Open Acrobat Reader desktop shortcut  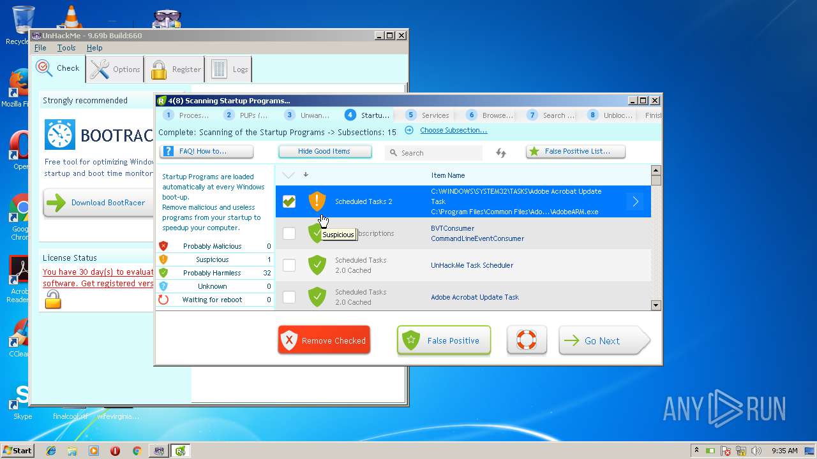[19, 279]
